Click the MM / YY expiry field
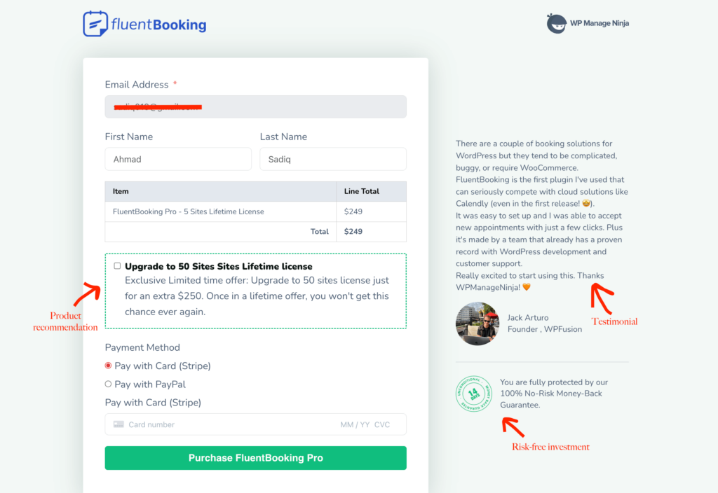The height and width of the screenshot is (493, 718). point(354,424)
